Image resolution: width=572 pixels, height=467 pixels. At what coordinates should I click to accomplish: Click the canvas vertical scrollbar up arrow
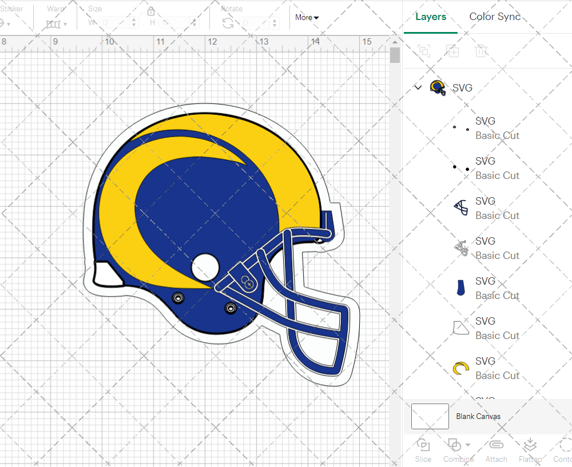[x=395, y=42]
